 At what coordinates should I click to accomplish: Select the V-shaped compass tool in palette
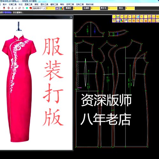(114, 21)
